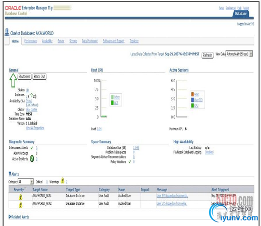Expand the Related Alerts section

10,217
